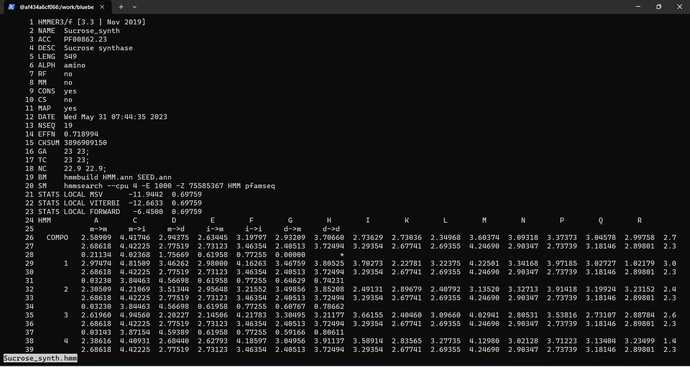This screenshot has width=690, height=367.
Task: Click VITERBI stat value '-12.6633'
Action: pos(146,203)
